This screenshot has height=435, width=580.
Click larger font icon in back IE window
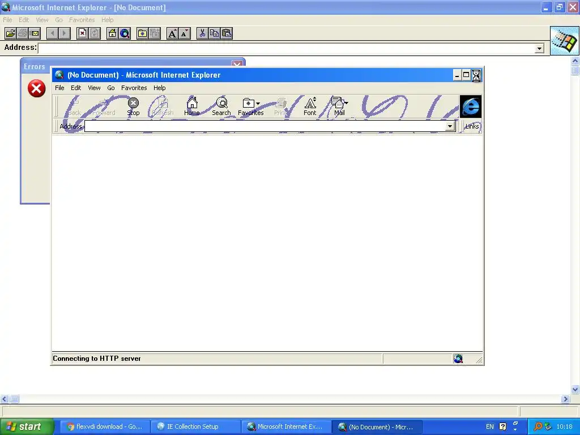click(172, 33)
